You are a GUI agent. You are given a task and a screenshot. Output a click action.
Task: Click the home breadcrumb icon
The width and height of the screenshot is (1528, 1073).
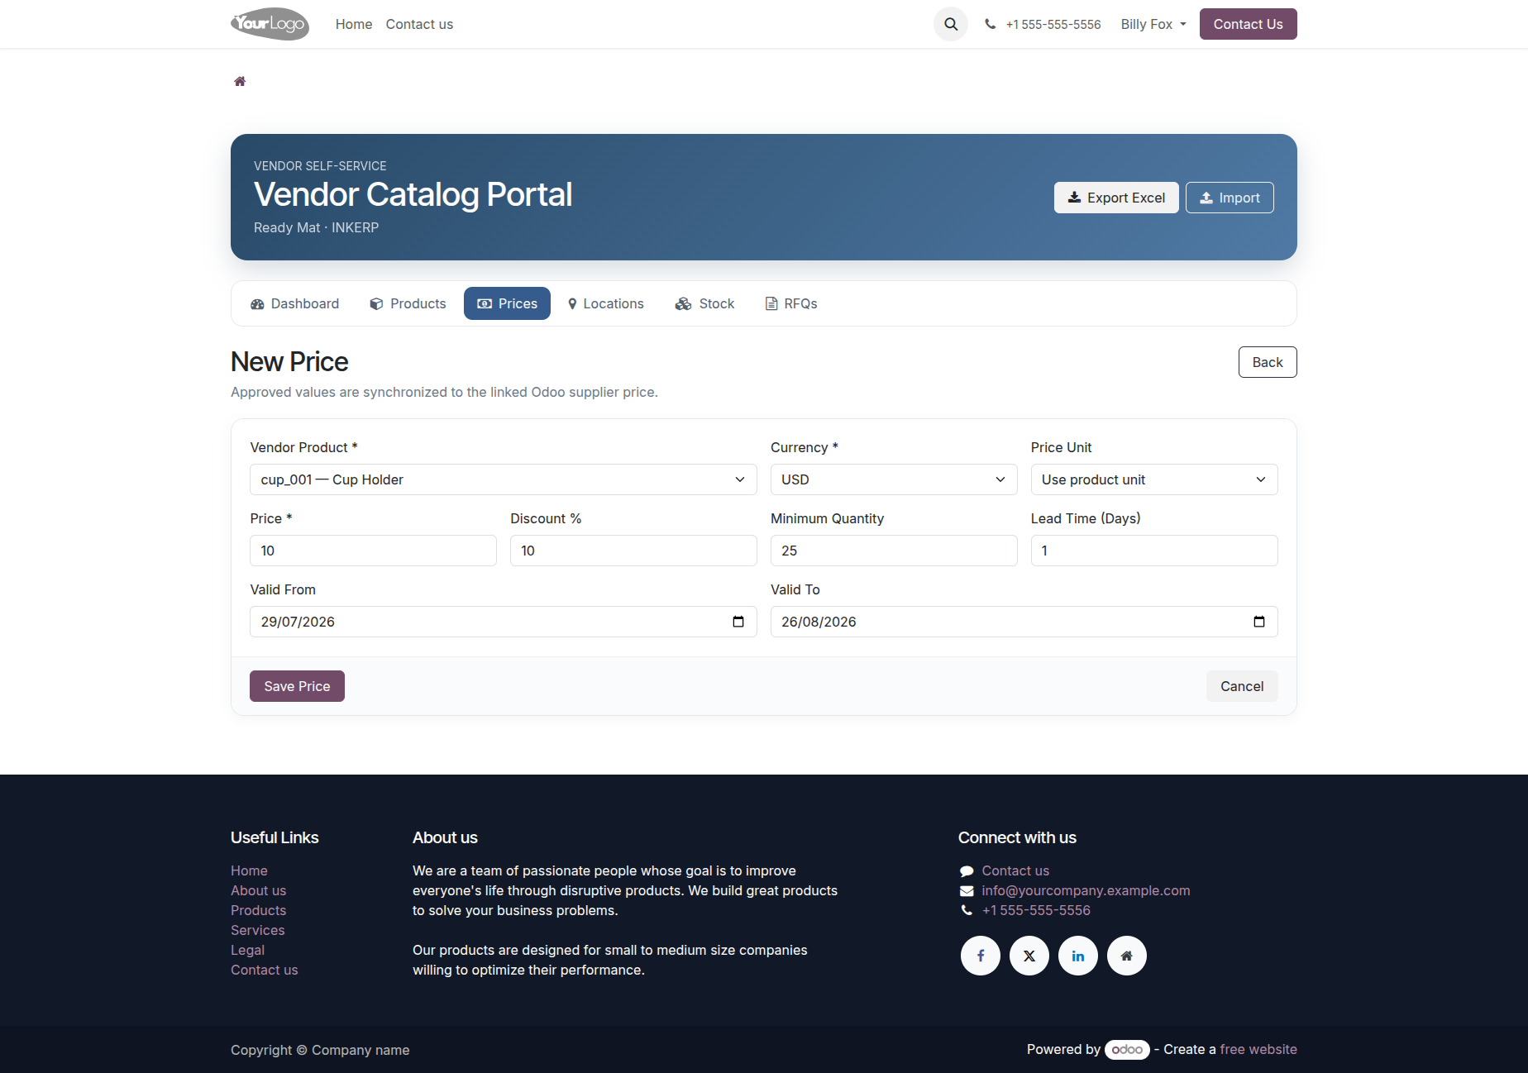tap(240, 81)
